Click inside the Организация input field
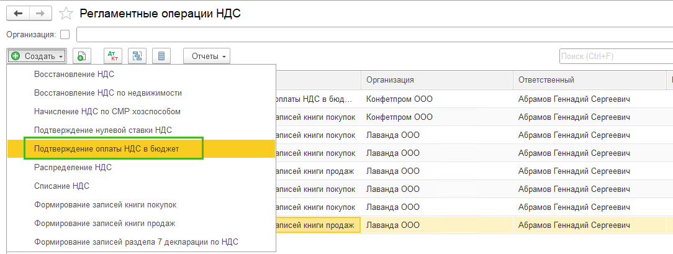Viewport: 673px width, 254px height. point(373,34)
